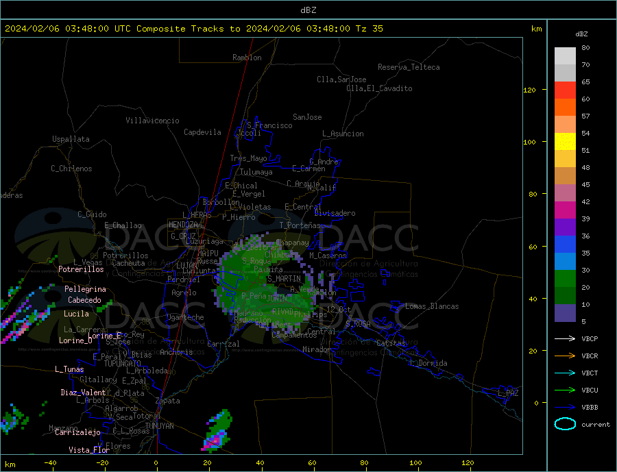
Task: Click the 'Uspallata' place label
Action: [71, 139]
